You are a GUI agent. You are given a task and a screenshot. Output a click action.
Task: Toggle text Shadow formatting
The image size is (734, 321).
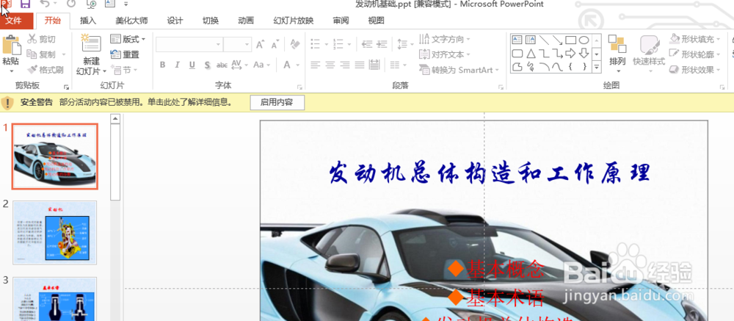pyautogui.click(x=207, y=65)
